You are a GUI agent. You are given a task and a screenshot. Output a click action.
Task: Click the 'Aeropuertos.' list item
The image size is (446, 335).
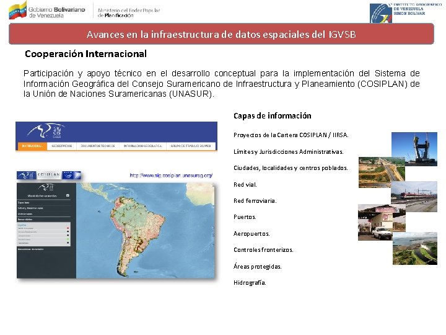[x=251, y=234]
